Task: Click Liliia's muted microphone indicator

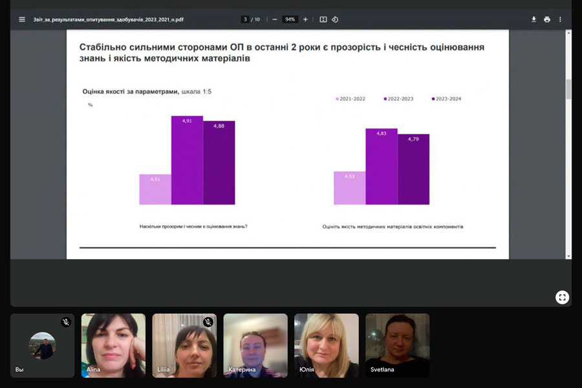Action: 208,322
